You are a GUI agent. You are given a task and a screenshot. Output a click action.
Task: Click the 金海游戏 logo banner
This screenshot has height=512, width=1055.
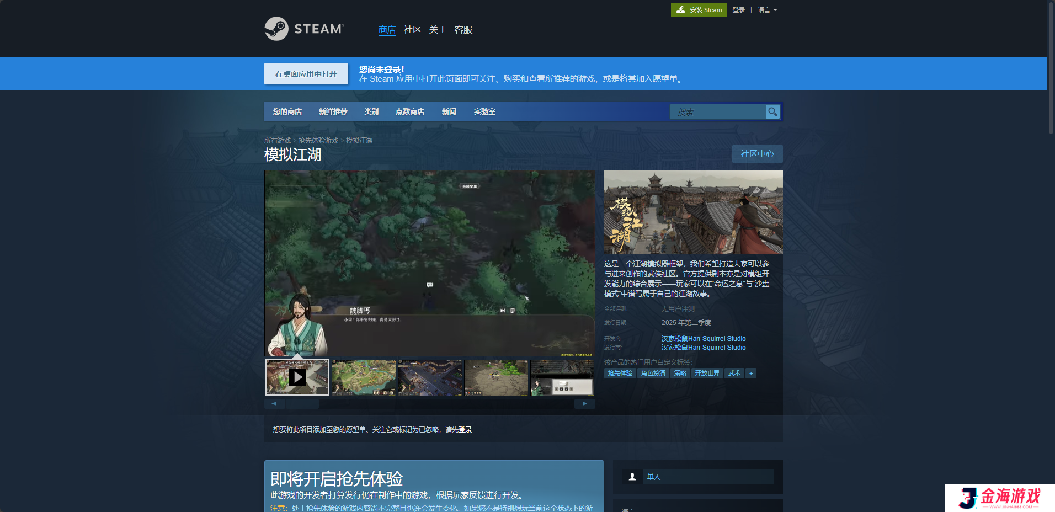[x=1000, y=498]
